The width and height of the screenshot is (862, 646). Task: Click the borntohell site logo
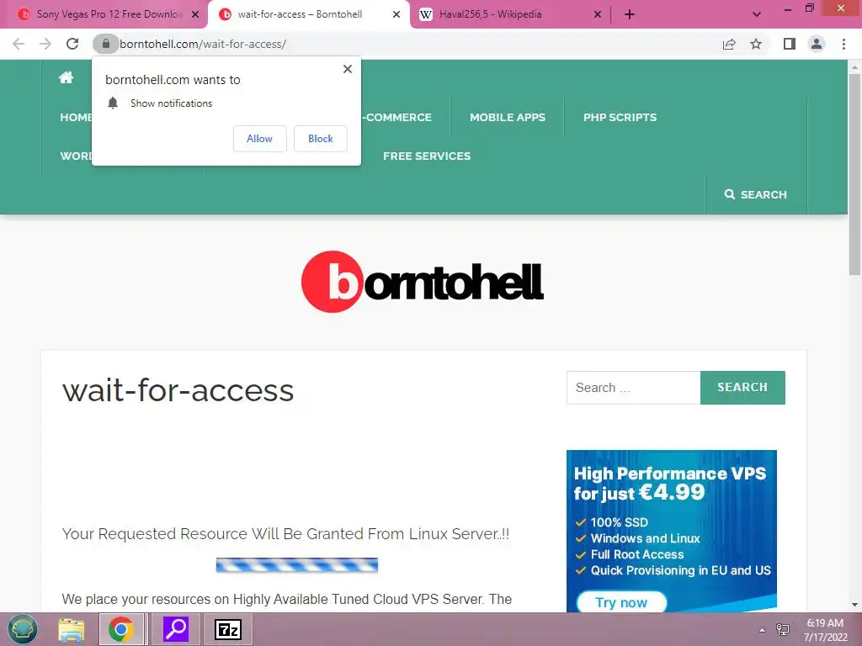[x=423, y=282]
